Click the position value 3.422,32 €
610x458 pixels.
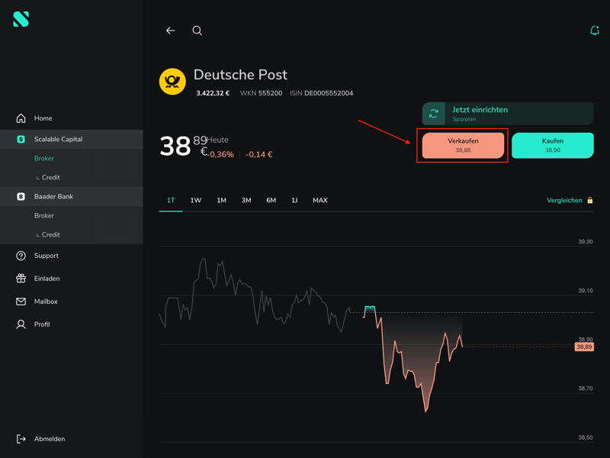[213, 93]
